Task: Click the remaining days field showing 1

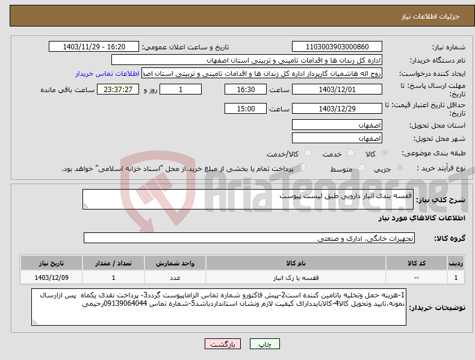Action: click(x=181, y=89)
